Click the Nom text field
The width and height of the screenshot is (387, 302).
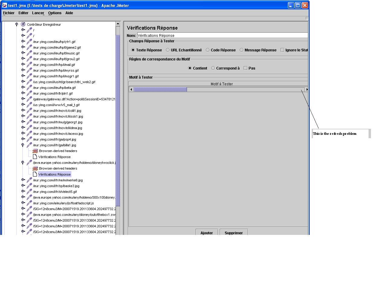[x=222, y=36]
